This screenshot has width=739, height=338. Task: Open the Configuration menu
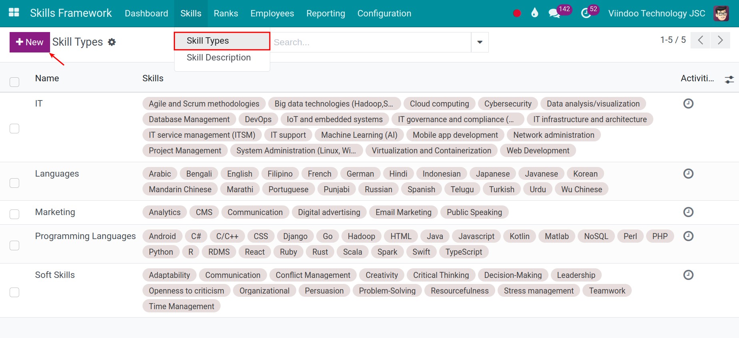[x=384, y=13]
